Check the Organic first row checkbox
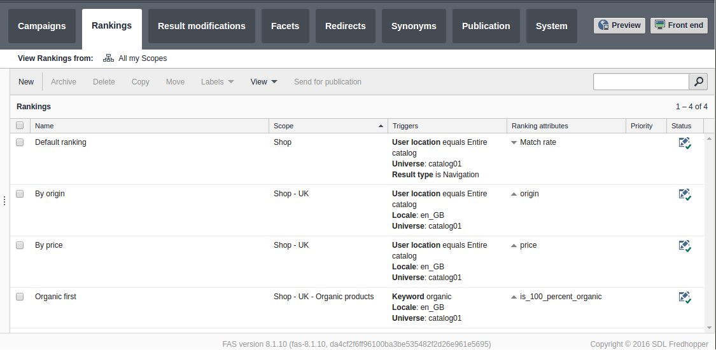Viewport: 716px width, 350px height. pyautogui.click(x=20, y=297)
